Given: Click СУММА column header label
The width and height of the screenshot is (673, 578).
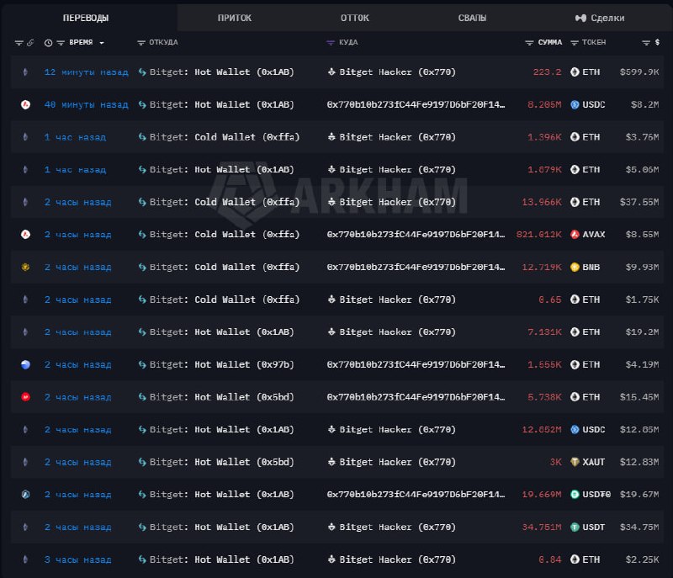Looking at the screenshot, I should [x=550, y=42].
